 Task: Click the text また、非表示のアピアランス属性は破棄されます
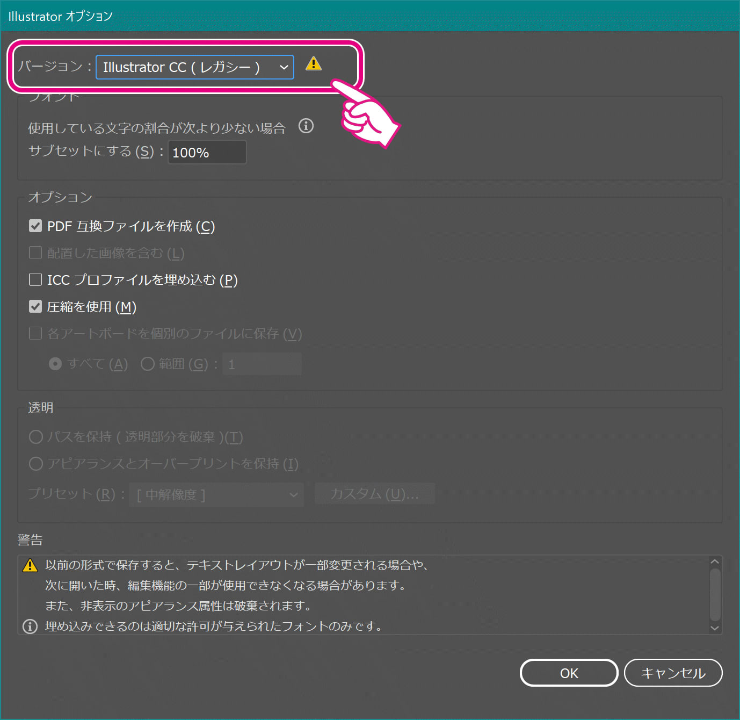pyautogui.click(x=178, y=606)
